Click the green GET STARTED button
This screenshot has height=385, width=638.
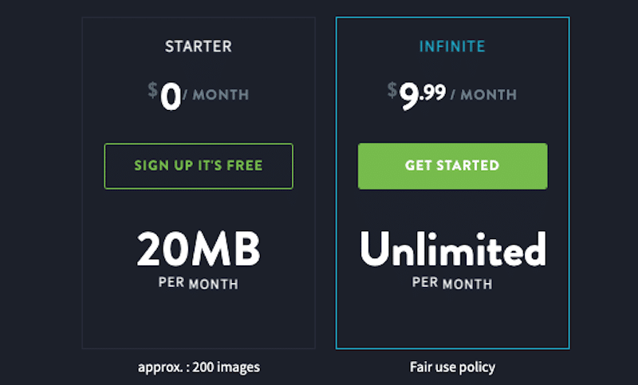click(452, 166)
